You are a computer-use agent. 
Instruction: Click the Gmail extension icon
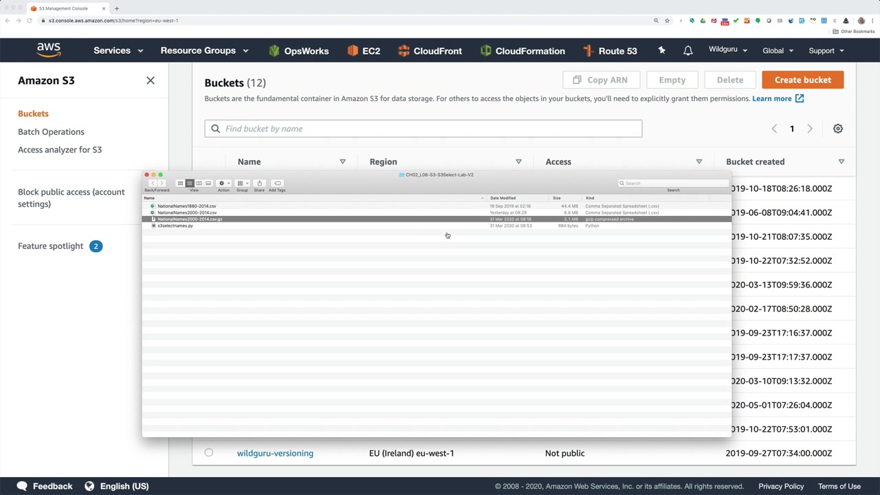point(714,21)
